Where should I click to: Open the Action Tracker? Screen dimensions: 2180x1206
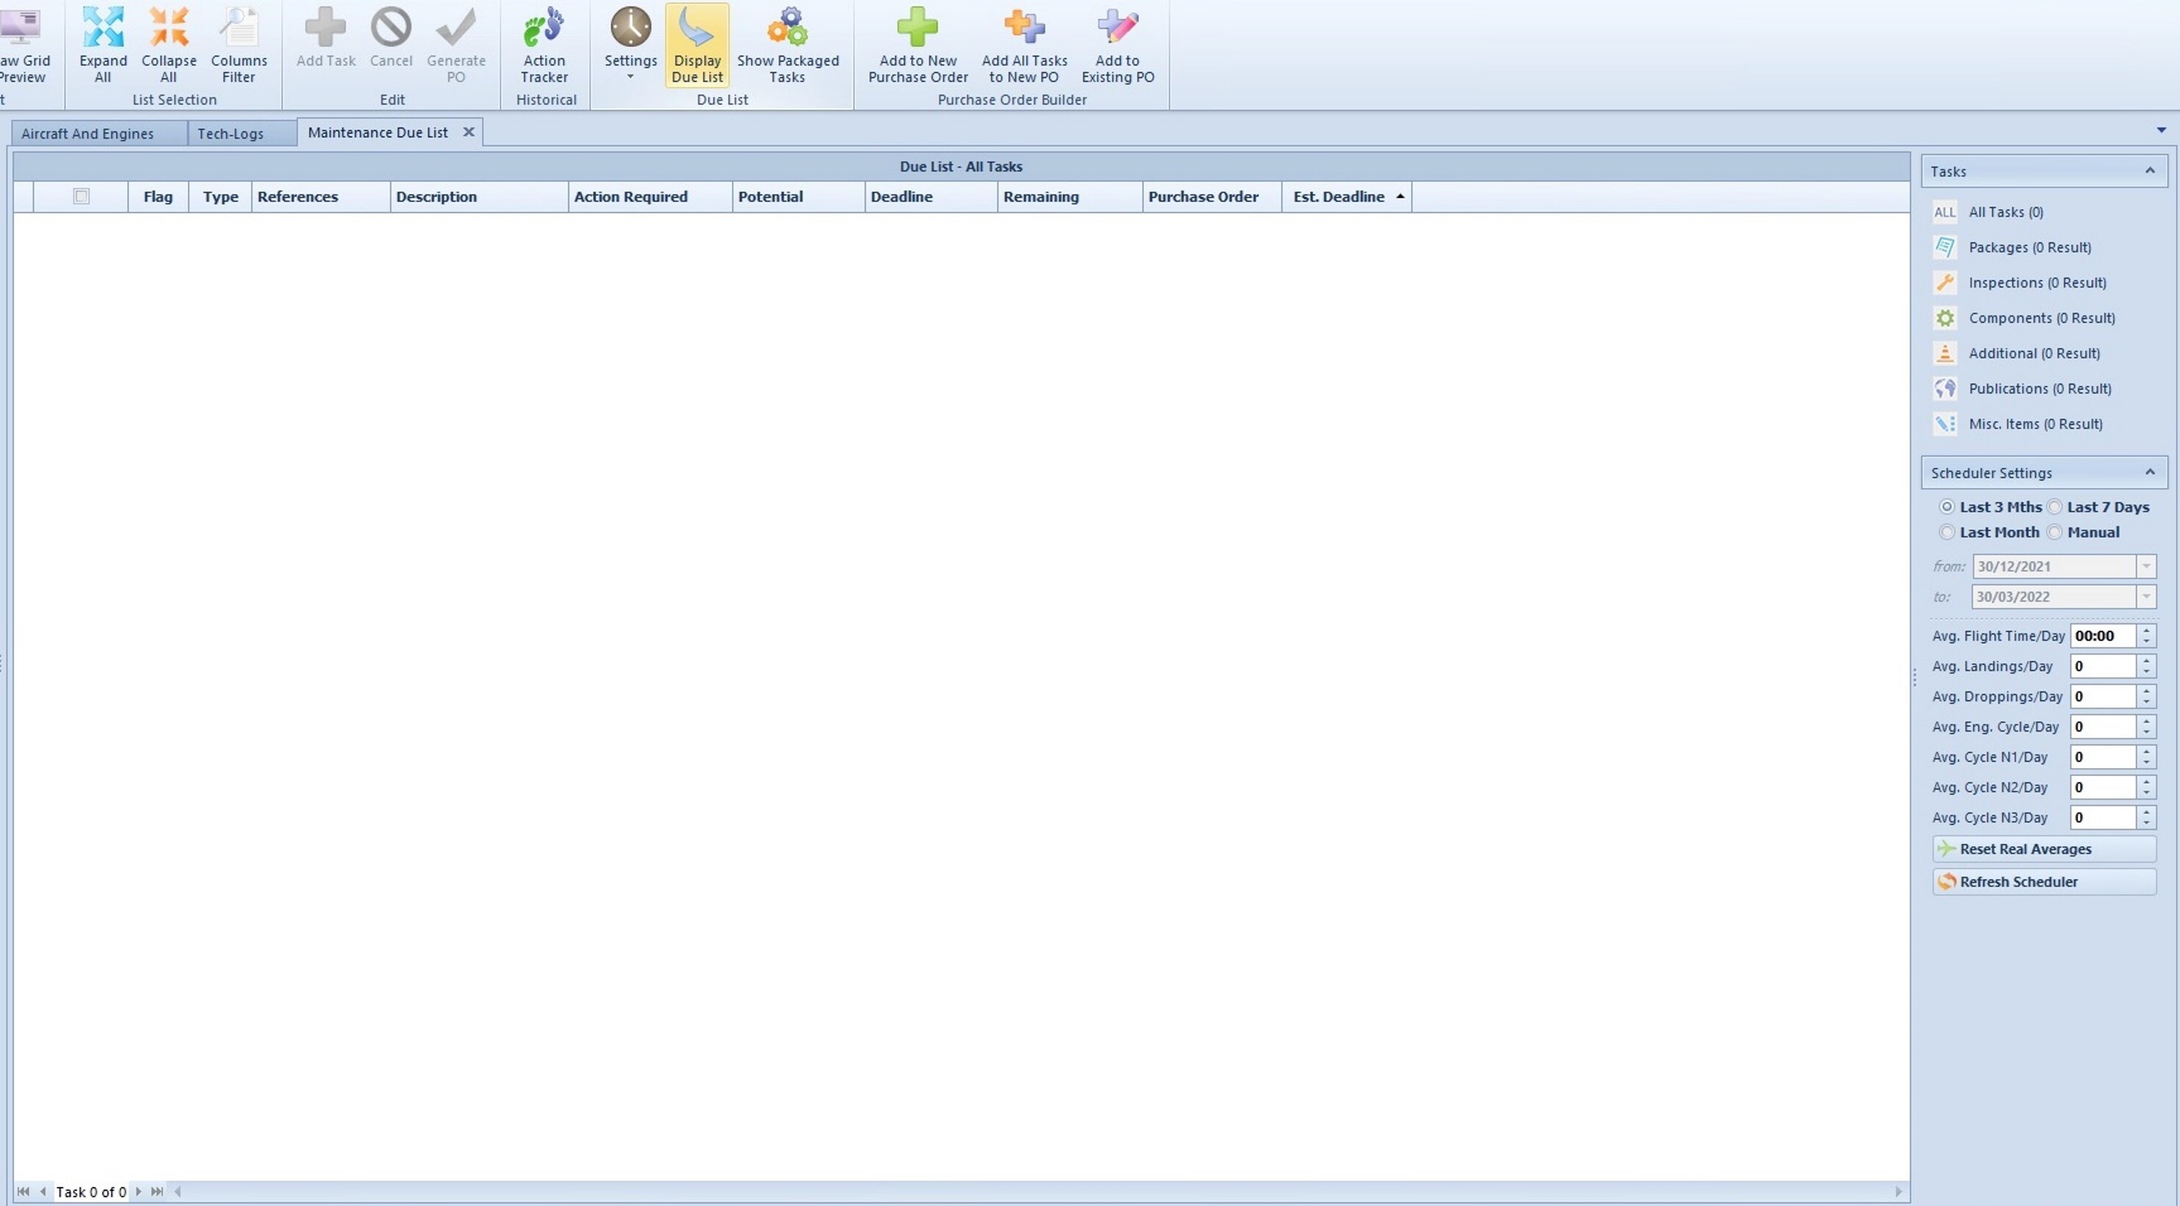point(544,44)
